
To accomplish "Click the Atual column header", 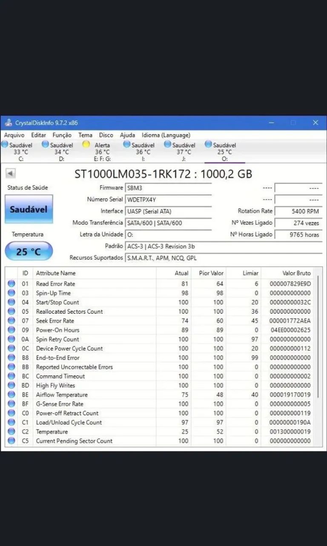I will point(174,273).
